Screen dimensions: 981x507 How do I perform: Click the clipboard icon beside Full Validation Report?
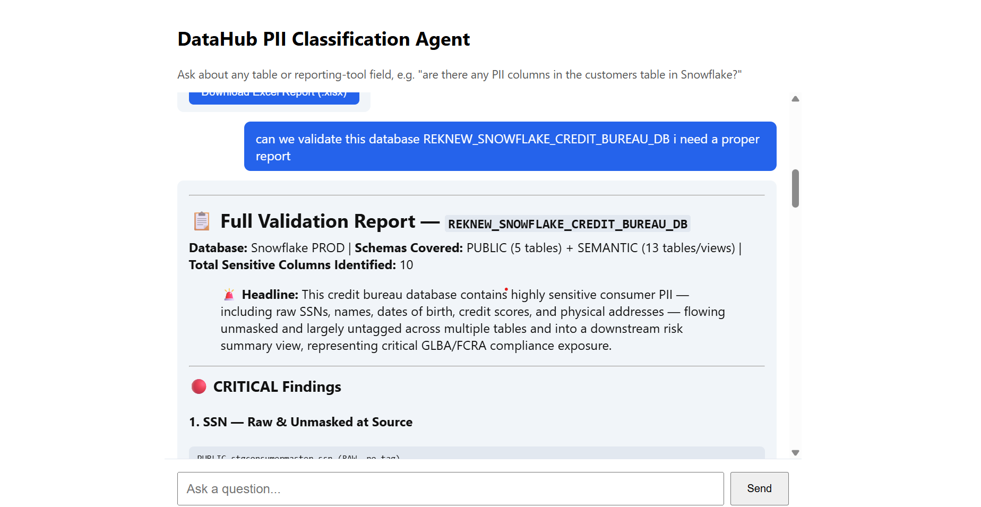[202, 221]
